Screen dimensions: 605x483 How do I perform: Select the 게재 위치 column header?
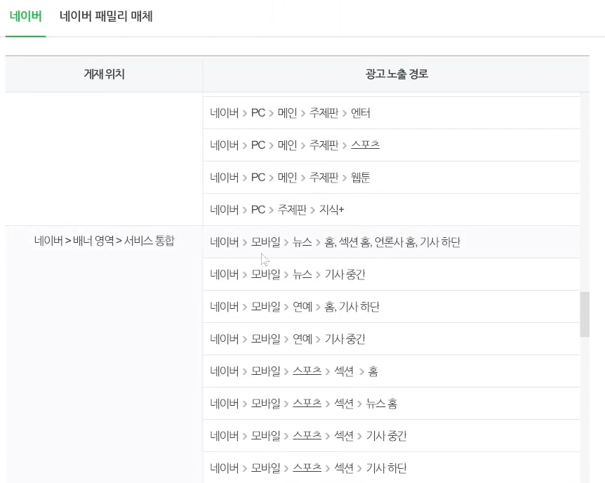point(104,74)
